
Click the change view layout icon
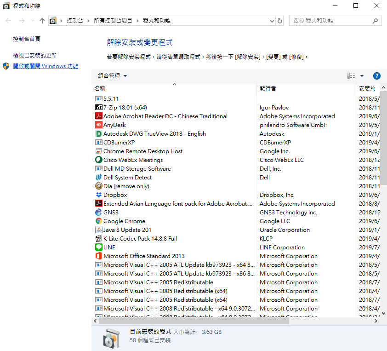(351, 76)
